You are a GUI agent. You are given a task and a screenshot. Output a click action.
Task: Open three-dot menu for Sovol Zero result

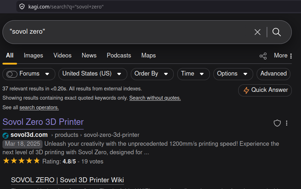click(x=286, y=123)
